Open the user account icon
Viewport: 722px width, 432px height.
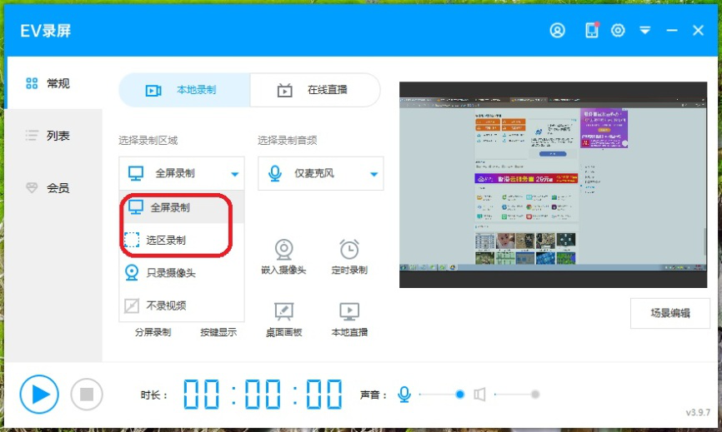pos(557,31)
